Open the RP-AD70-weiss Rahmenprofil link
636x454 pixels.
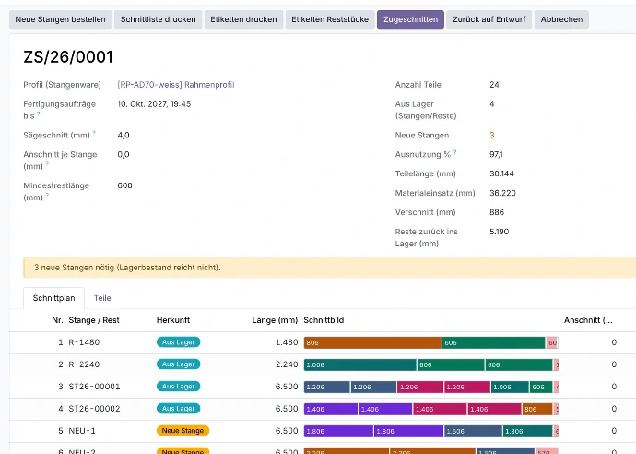point(176,85)
